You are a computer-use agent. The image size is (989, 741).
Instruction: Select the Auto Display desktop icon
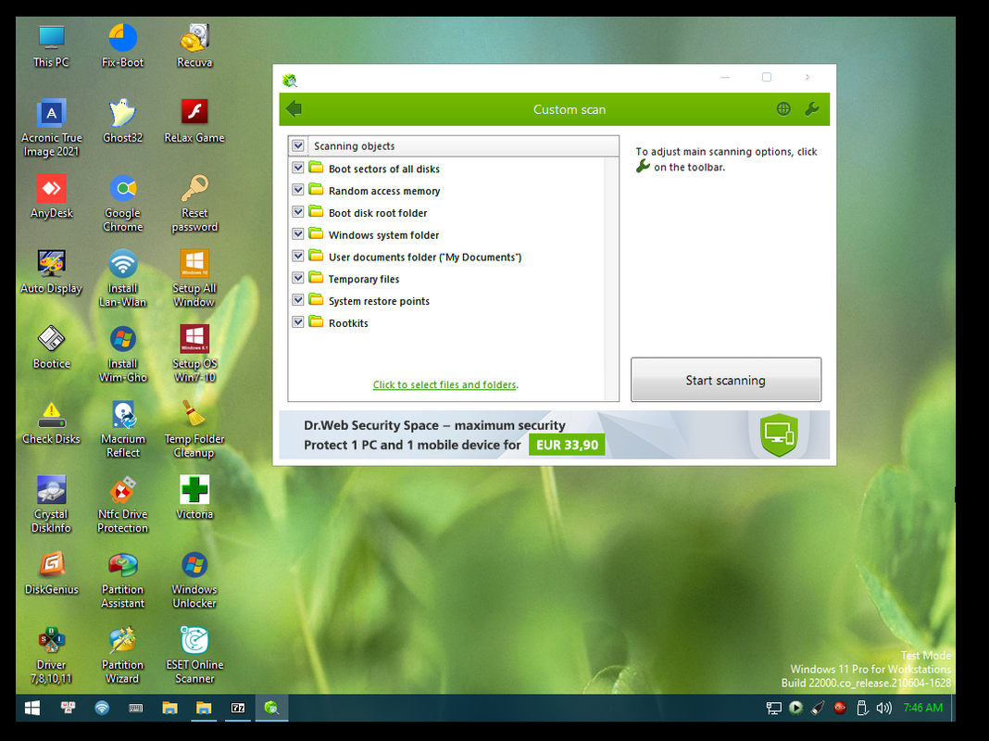coord(51,272)
